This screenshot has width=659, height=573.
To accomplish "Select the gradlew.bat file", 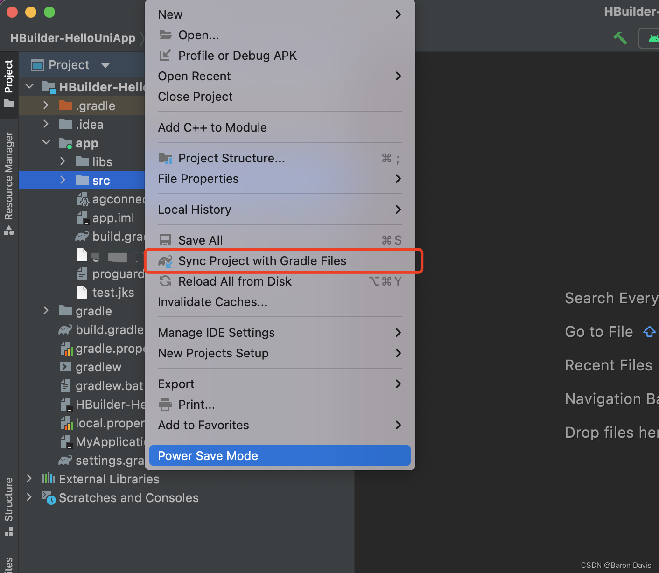I will click(x=110, y=386).
